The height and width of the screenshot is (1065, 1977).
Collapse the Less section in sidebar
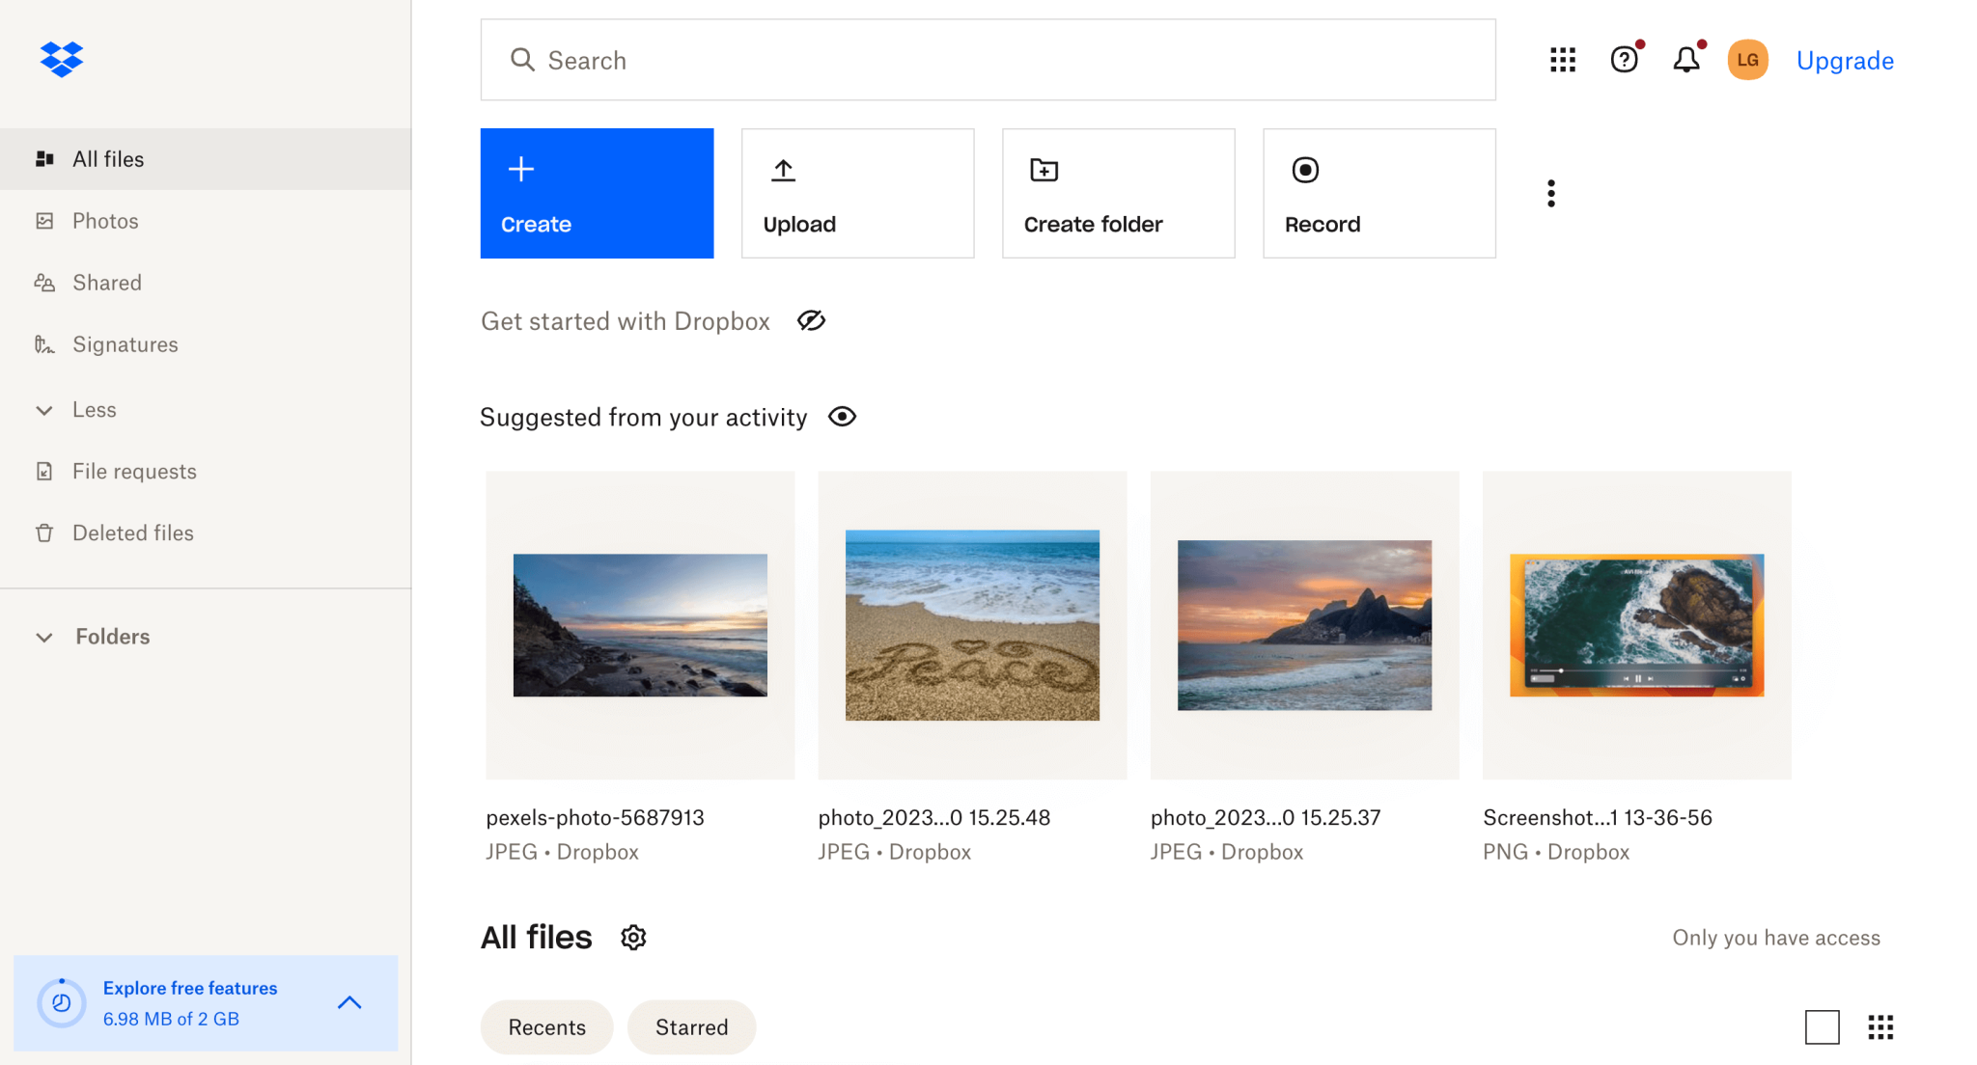point(94,409)
